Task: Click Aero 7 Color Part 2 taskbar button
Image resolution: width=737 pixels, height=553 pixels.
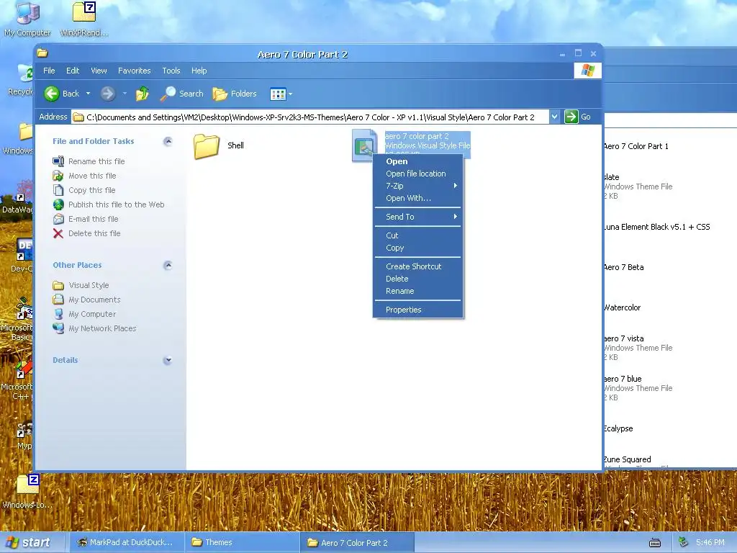Action: coord(357,543)
